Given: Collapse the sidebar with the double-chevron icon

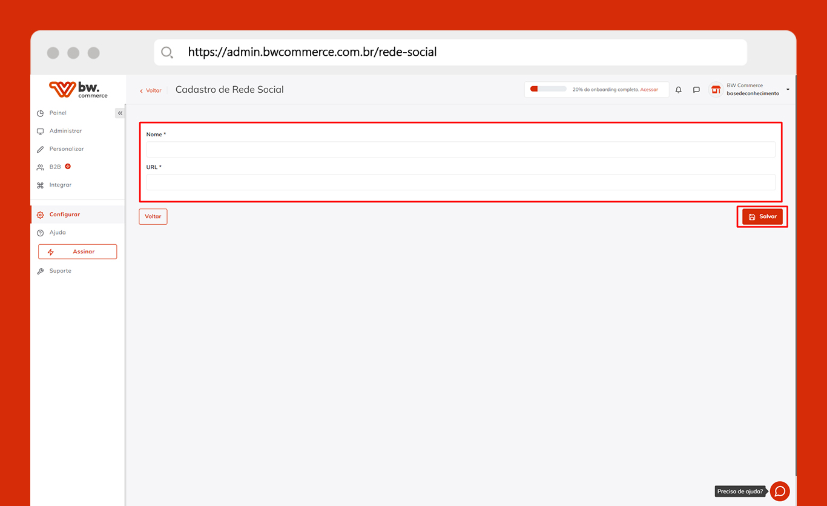Looking at the screenshot, I should click(x=120, y=113).
